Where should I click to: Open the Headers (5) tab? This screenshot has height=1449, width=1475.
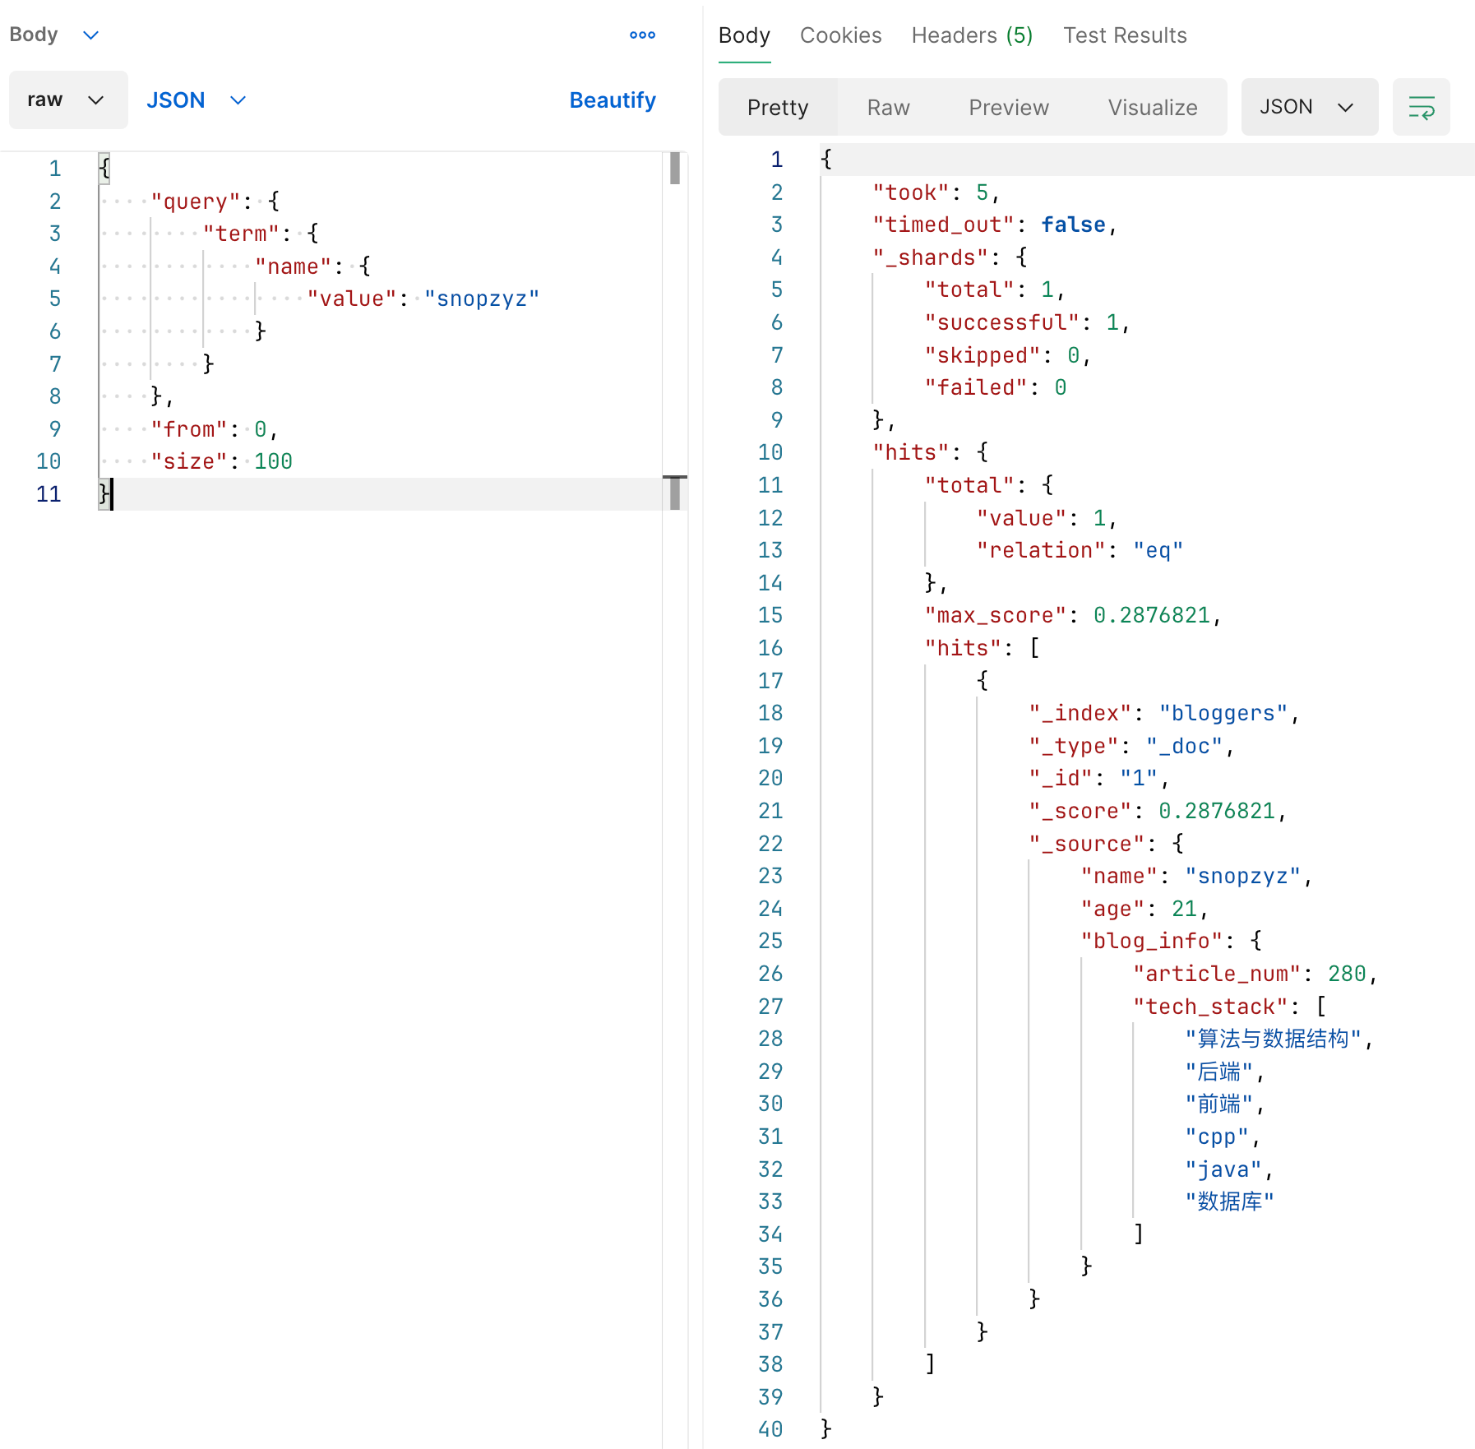click(x=972, y=35)
